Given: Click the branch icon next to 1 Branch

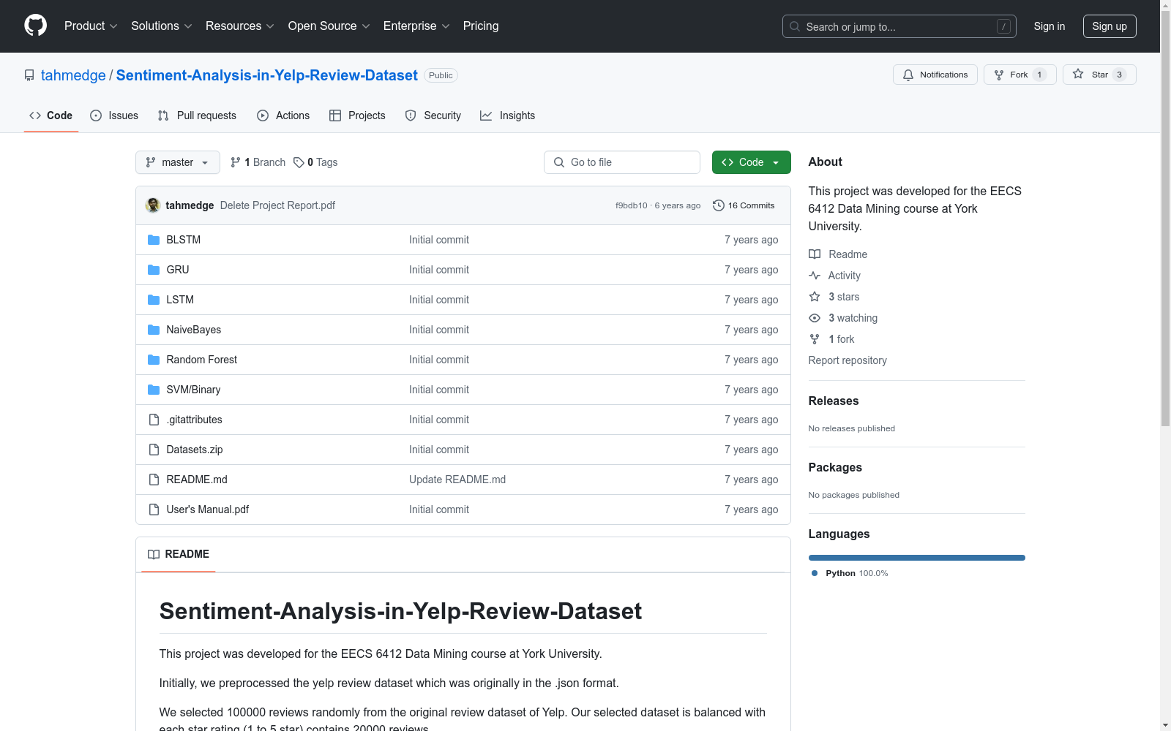Looking at the screenshot, I should (236, 162).
